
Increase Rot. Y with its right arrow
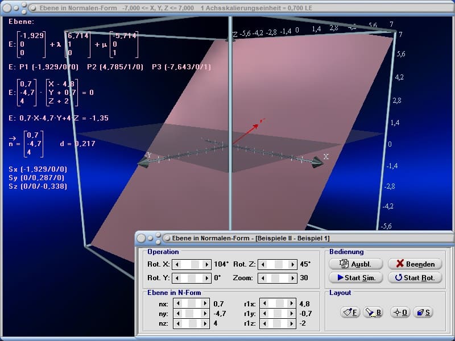pyautogui.click(x=206, y=278)
